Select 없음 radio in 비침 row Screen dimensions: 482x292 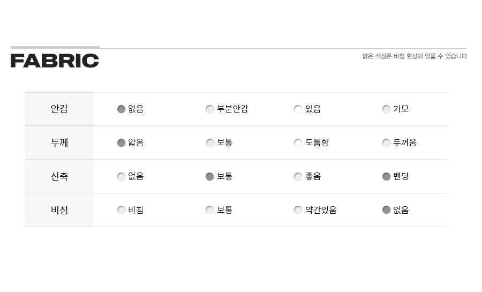386,210
